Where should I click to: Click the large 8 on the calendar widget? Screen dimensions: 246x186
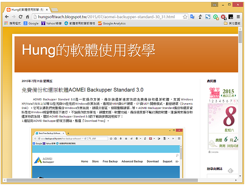click(229, 116)
